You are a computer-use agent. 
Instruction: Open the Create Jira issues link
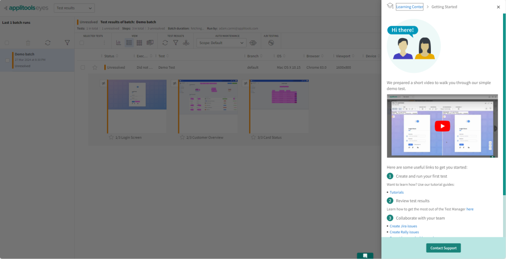click(403, 226)
